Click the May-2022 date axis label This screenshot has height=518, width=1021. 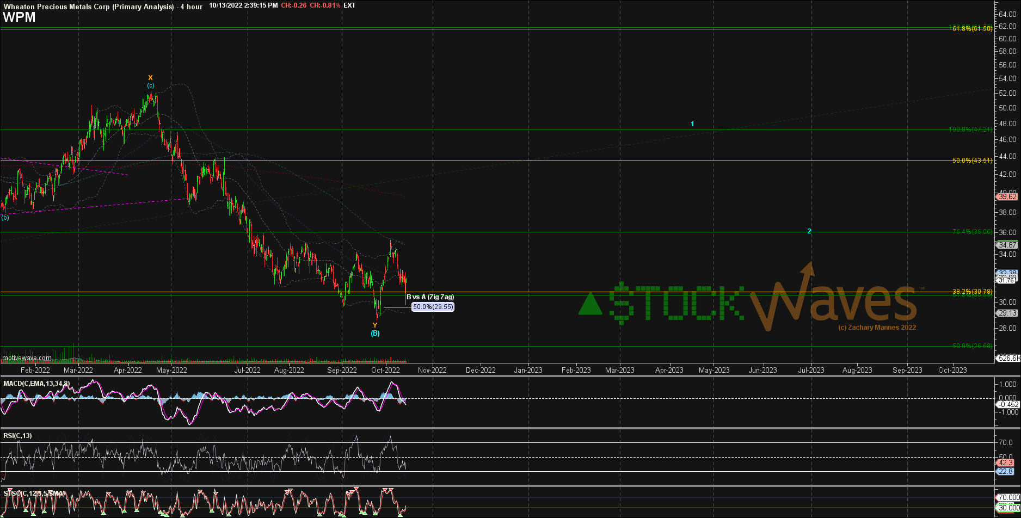[171, 370]
